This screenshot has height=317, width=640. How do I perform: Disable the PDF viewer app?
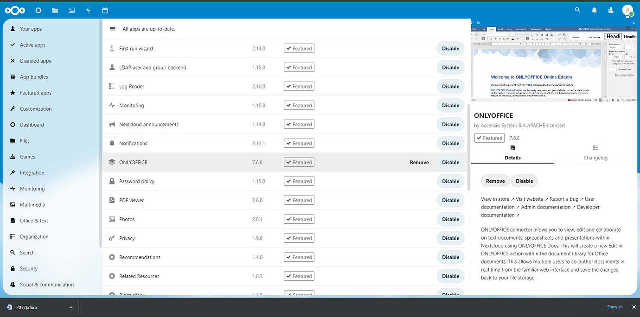coord(450,200)
